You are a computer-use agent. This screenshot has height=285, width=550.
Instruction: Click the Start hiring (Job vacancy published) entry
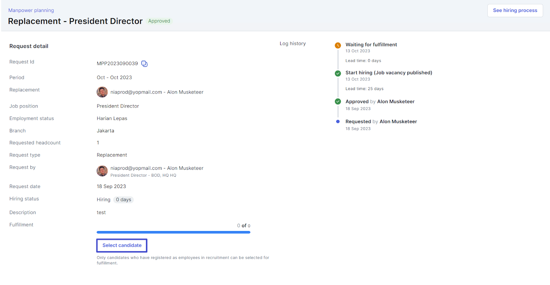coord(388,73)
